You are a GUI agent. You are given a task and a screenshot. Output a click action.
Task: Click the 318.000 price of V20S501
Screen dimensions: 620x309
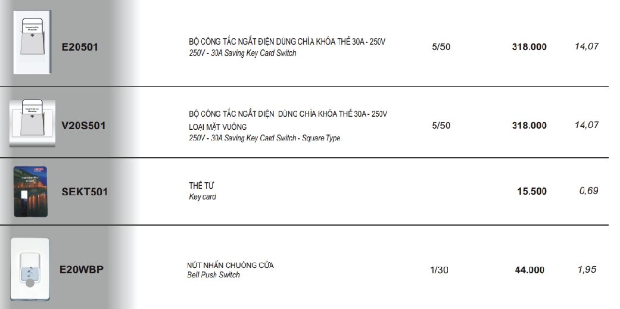click(x=529, y=126)
